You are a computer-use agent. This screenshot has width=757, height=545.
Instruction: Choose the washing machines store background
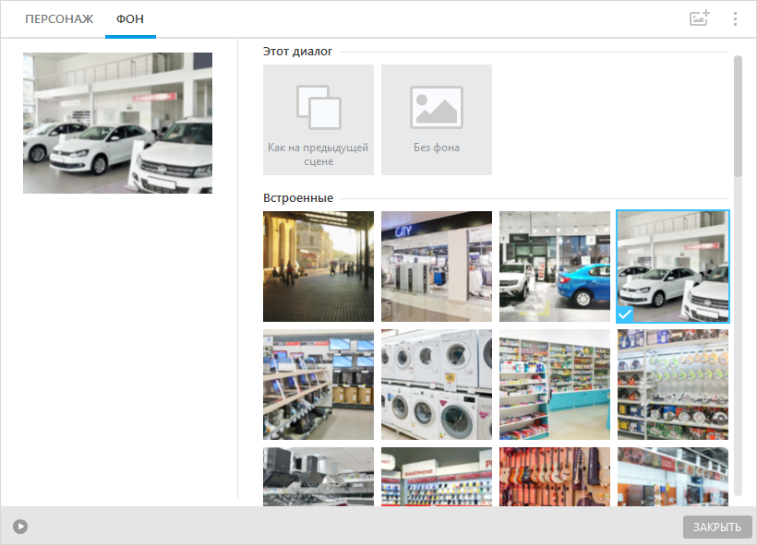[437, 385]
